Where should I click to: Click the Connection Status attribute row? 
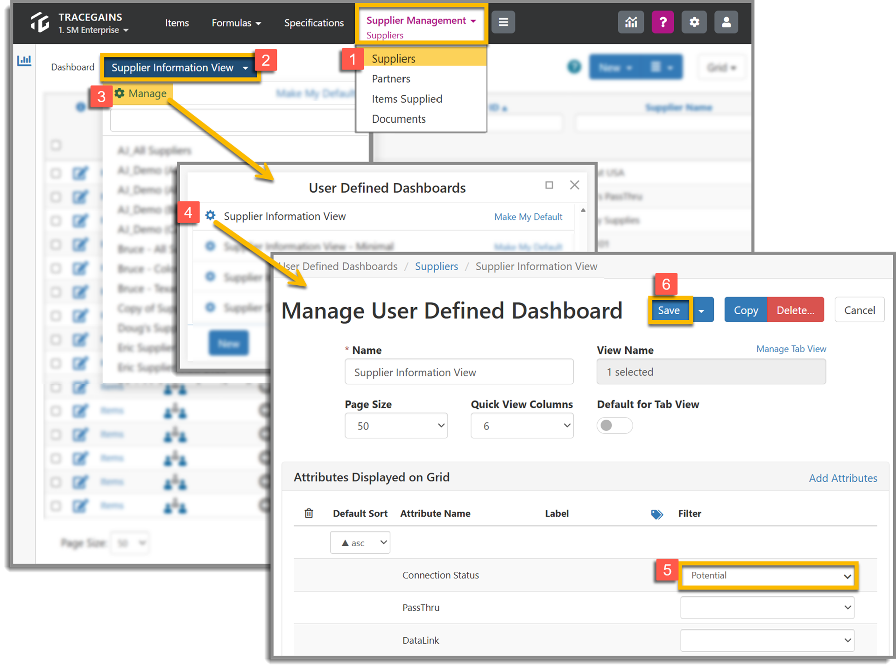coord(585,575)
